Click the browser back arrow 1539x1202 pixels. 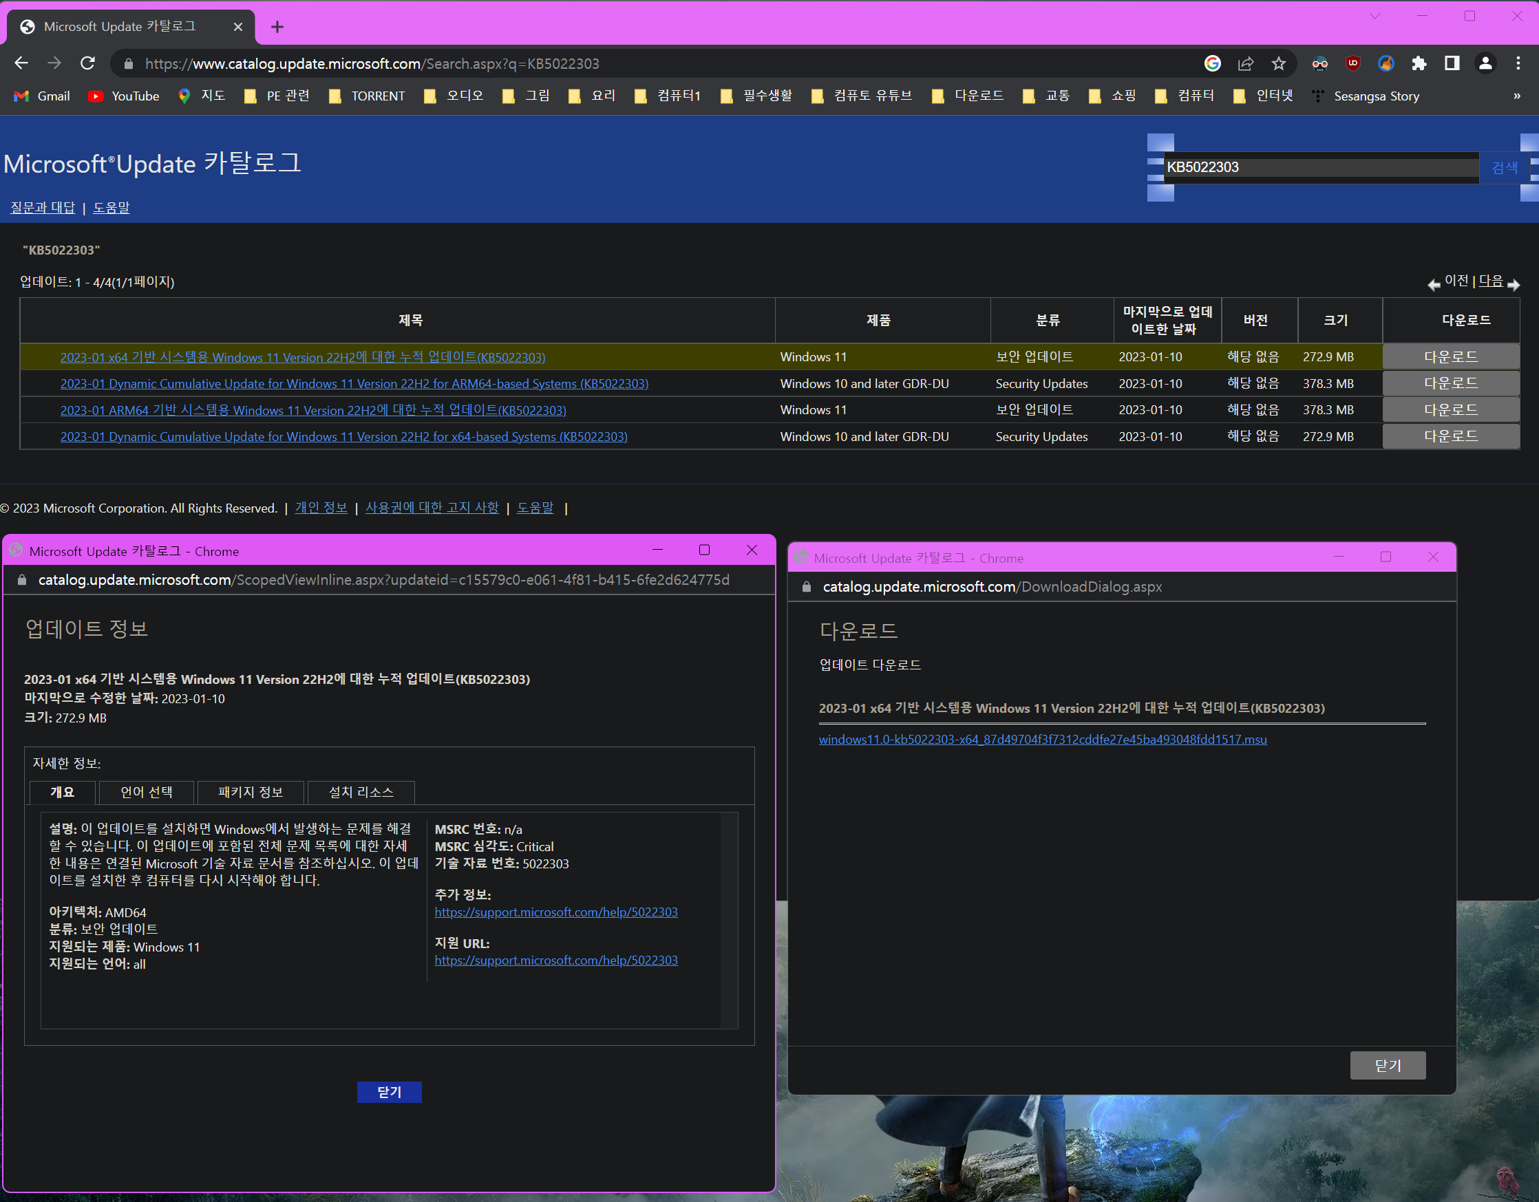[x=21, y=63]
